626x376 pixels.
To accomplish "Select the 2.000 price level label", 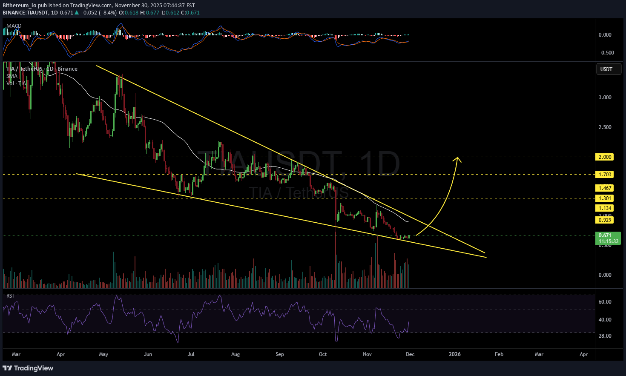I will (605, 157).
